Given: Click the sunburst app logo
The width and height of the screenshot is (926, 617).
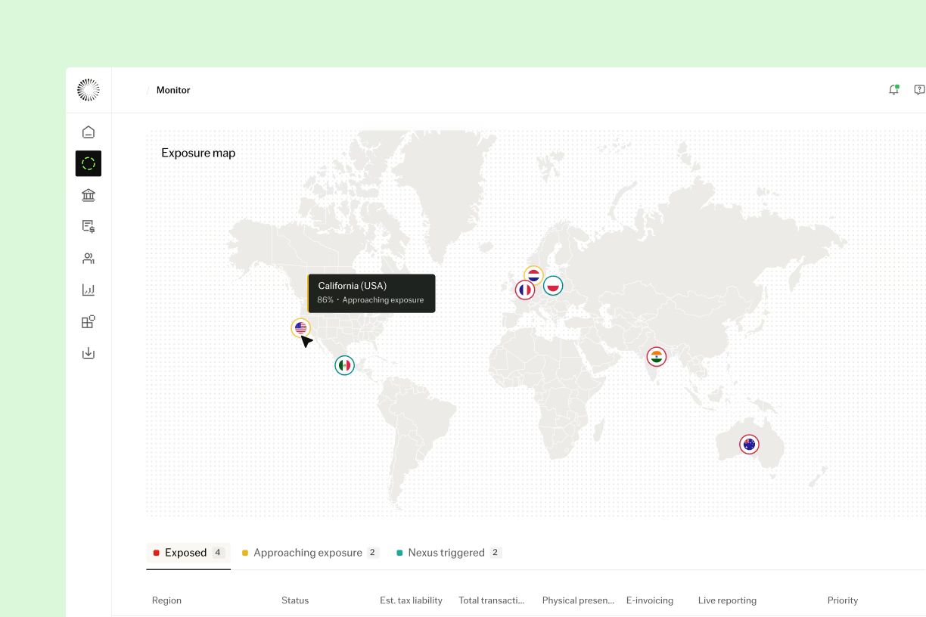Looking at the screenshot, I should coord(89,90).
